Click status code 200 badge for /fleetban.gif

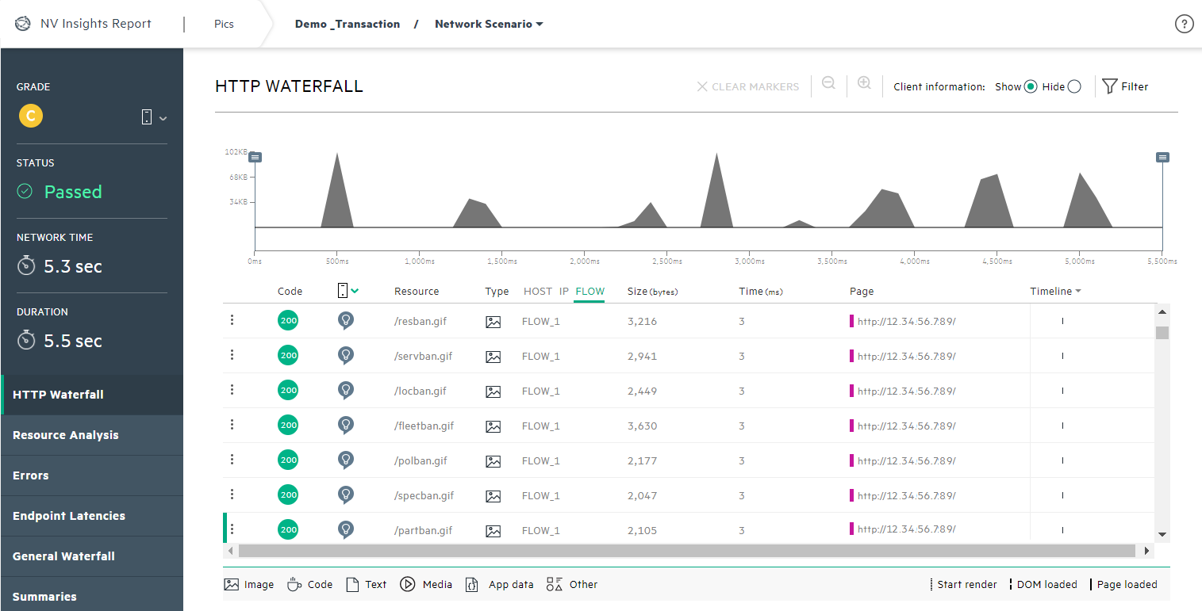pos(288,426)
